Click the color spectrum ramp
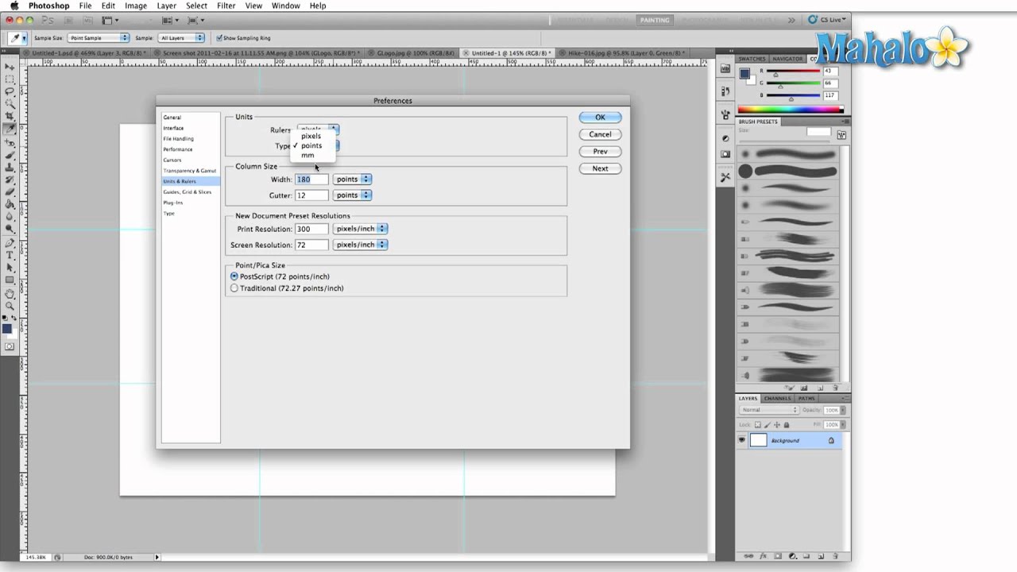This screenshot has width=1017, height=572. (x=790, y=110)
